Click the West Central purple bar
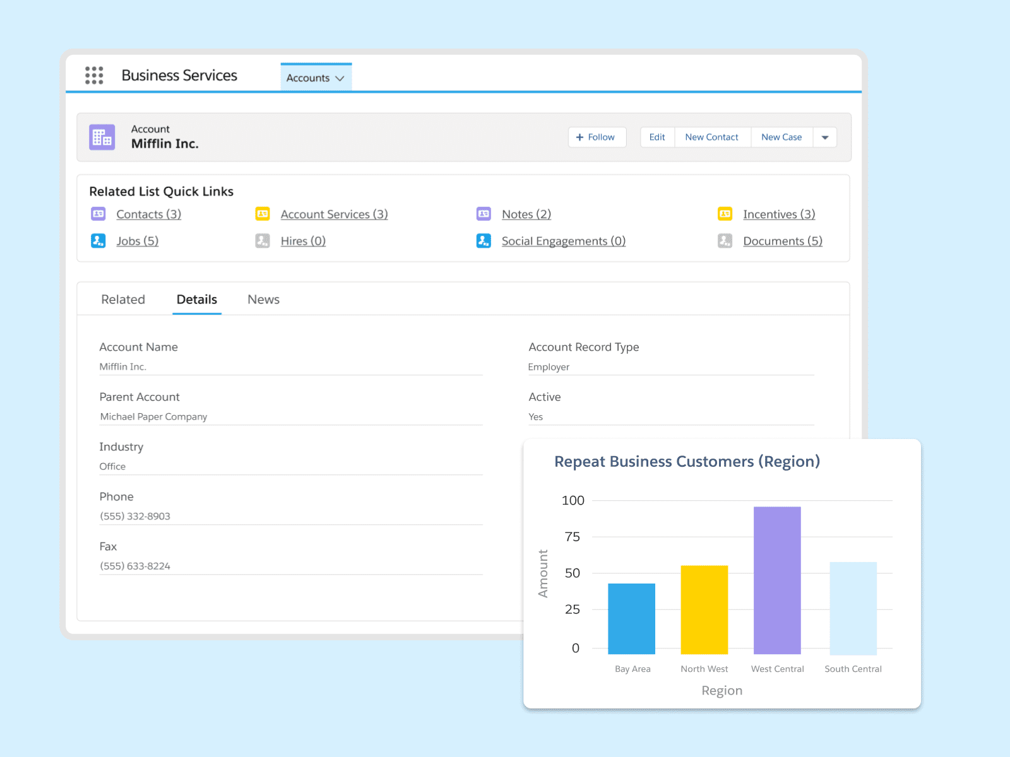Viewport: 1010px width, 757px height. (x=777, y=580)
